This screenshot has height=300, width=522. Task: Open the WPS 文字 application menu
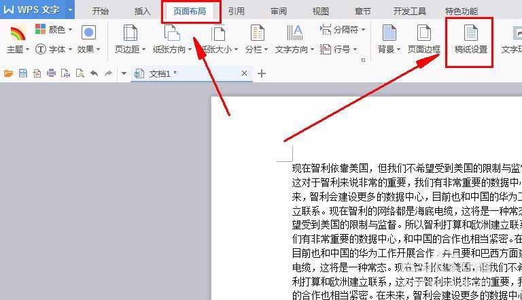pyautogui.click(x=32, y=10)
